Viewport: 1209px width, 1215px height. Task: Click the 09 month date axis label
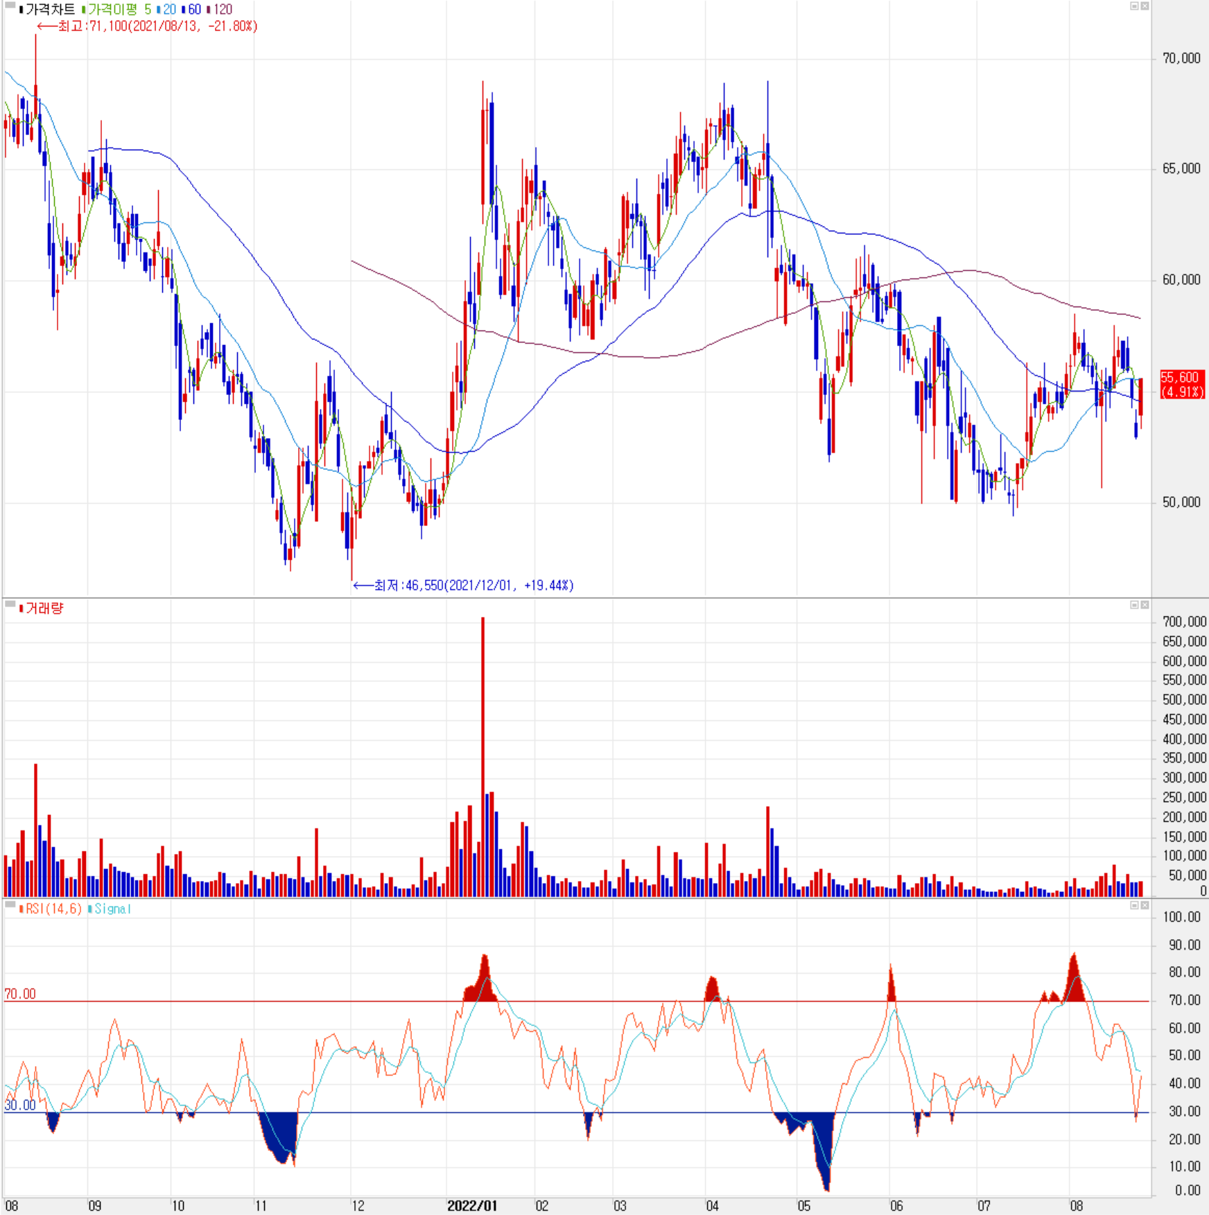point(94,1205)
